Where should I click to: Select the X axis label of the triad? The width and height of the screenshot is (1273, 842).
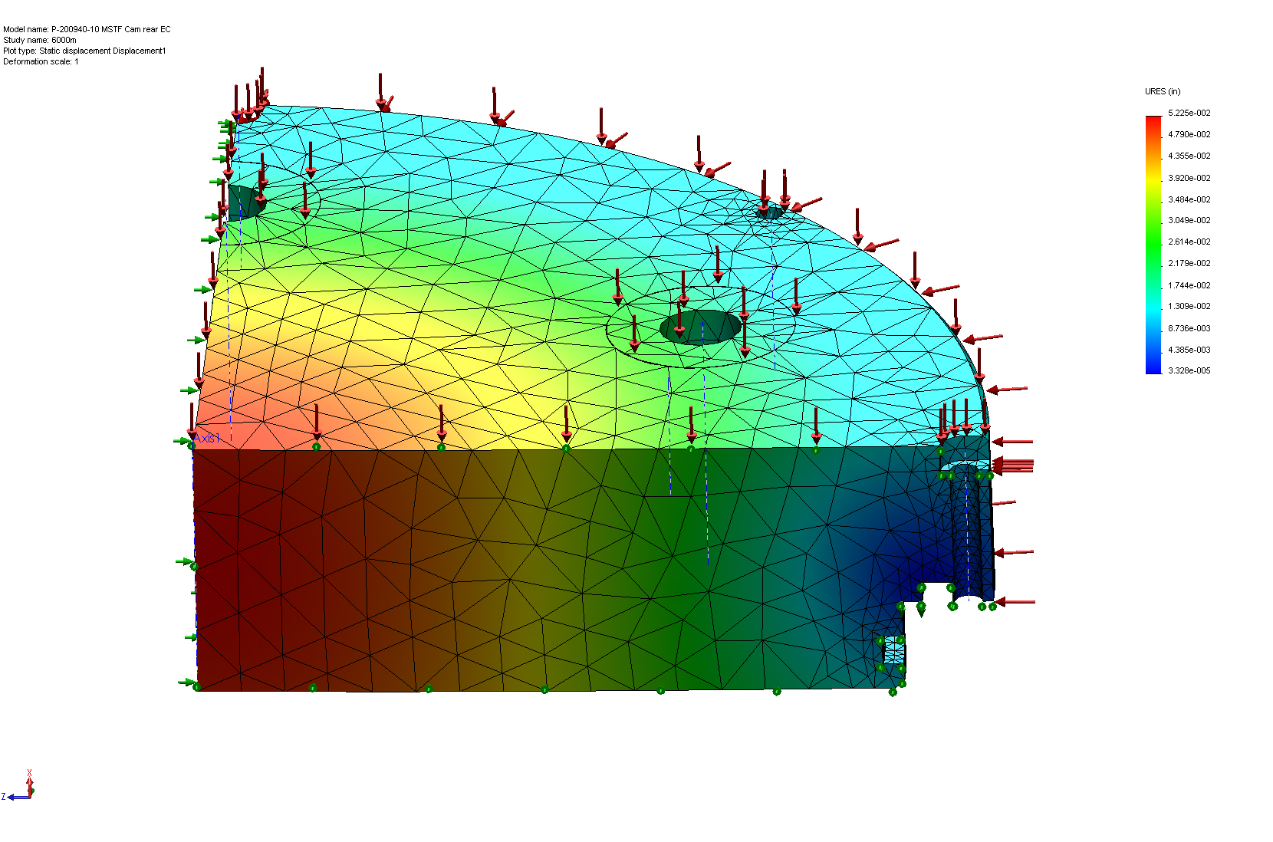coord(30,773)
